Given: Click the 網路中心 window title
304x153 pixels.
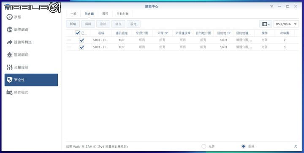Looking at the screenshot, I should tap(152, 6).
